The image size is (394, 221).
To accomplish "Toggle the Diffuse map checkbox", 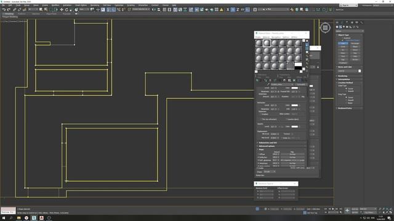I will 258,154.
